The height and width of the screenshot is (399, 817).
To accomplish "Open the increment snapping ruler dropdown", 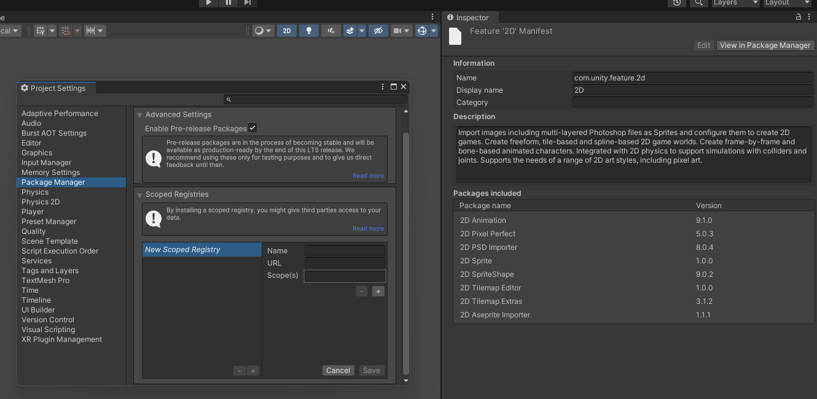I will click(x=95, y=31).
